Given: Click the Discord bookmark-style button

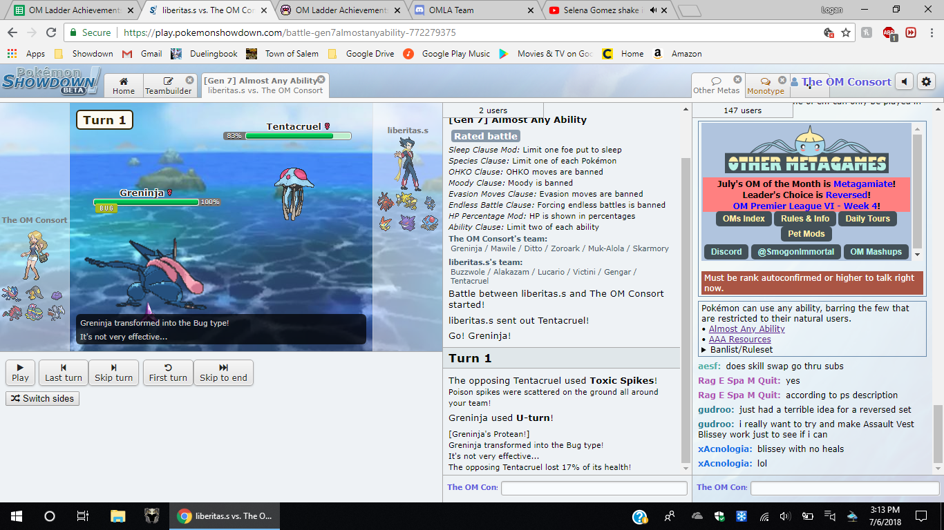Looking at the screenshot, I should (726, 252).
